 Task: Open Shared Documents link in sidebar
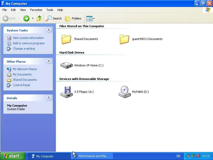pos(25,80)
